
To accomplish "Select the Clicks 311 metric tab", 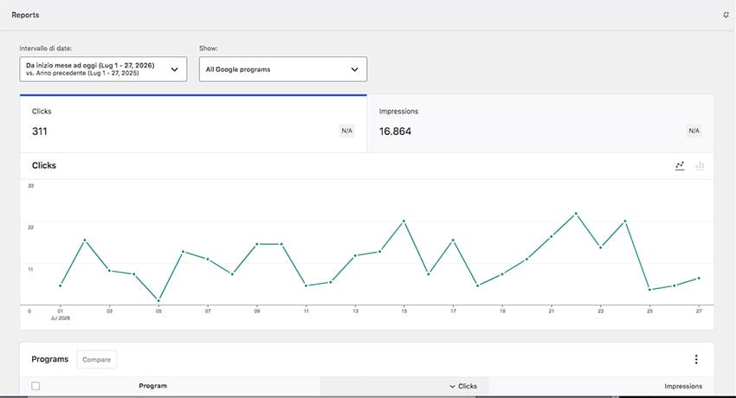I will 193,124.
